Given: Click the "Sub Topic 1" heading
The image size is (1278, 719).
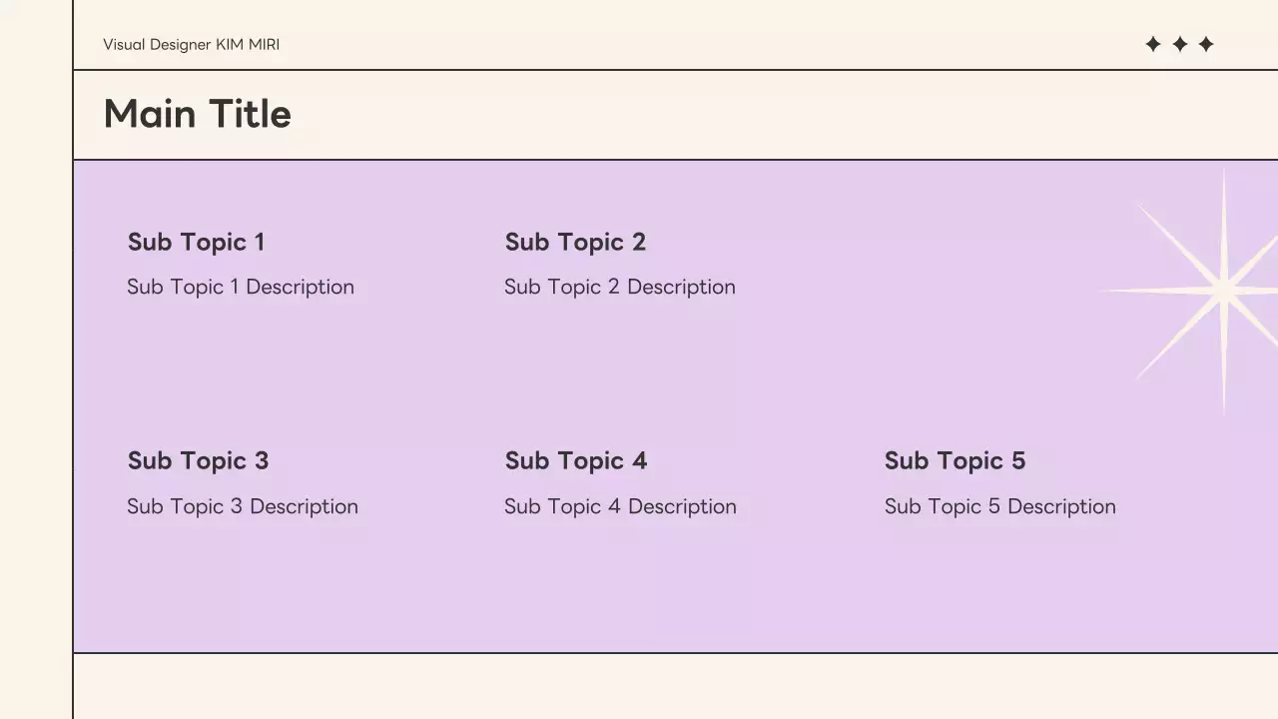Looking at the screenshot, I should click(x=196, y=242).
